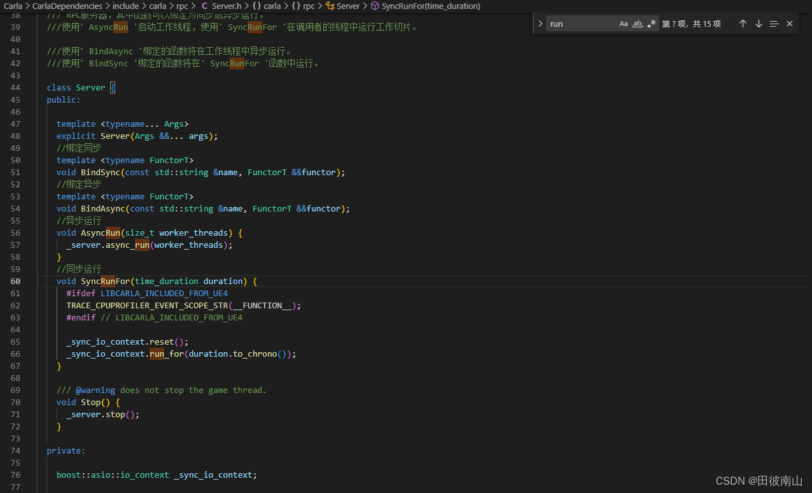The image size is (812, 493).
Task: Click 'worker_threads' parameter on line 56
Action: 193,232
